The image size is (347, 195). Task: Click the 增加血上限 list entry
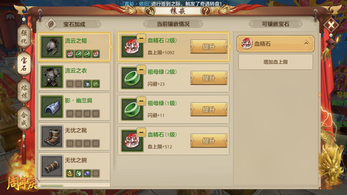(x=275, y=62)
